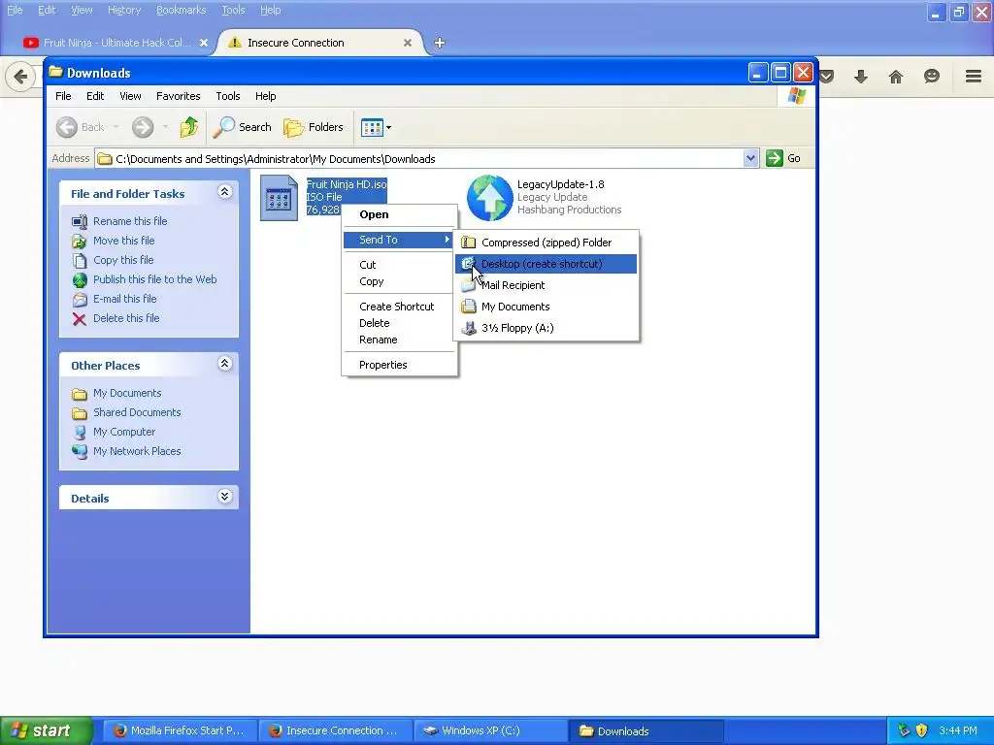
Task: Choose Copy from context menu
Action: (x=372, y=281)
